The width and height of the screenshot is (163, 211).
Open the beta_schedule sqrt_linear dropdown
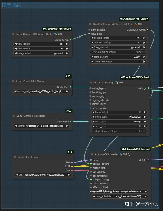pos(119,196)
